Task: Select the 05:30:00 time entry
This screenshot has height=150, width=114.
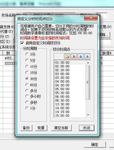Action: point(70,93)
